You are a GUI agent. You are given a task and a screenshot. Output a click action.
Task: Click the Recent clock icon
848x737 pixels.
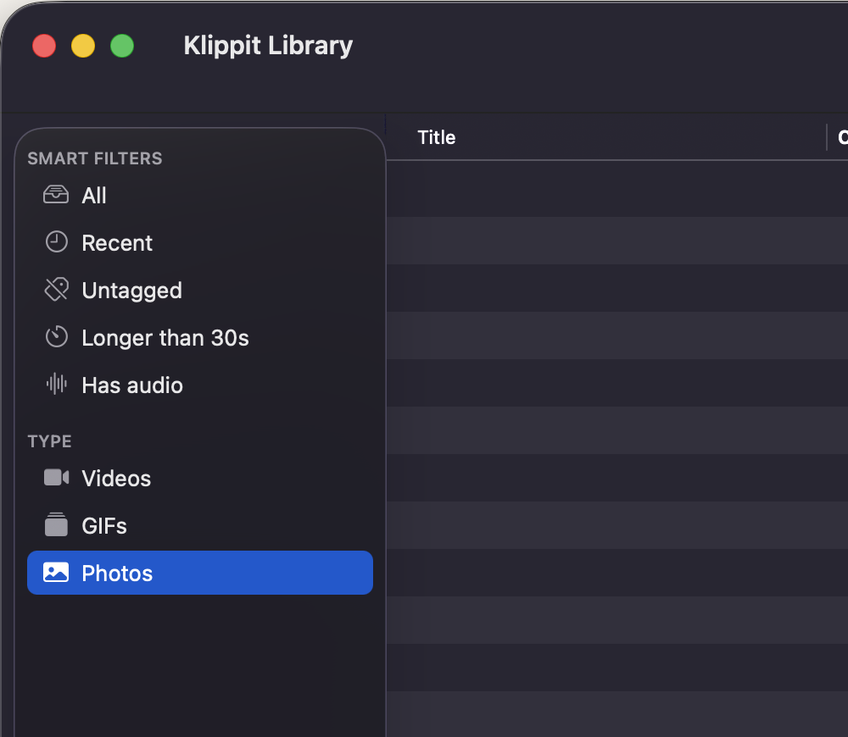coord(56,242)
